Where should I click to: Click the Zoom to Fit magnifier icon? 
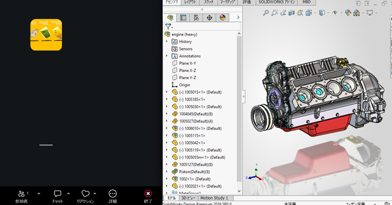coord(266,12)
